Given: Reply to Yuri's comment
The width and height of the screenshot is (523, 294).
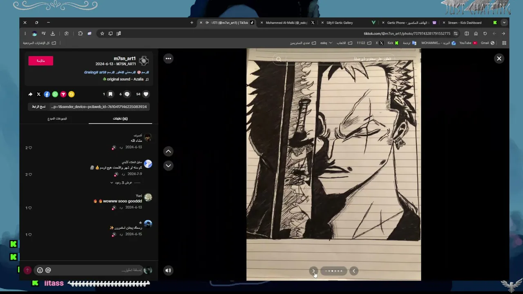Looking at the screenshot, I should point(121,207).
